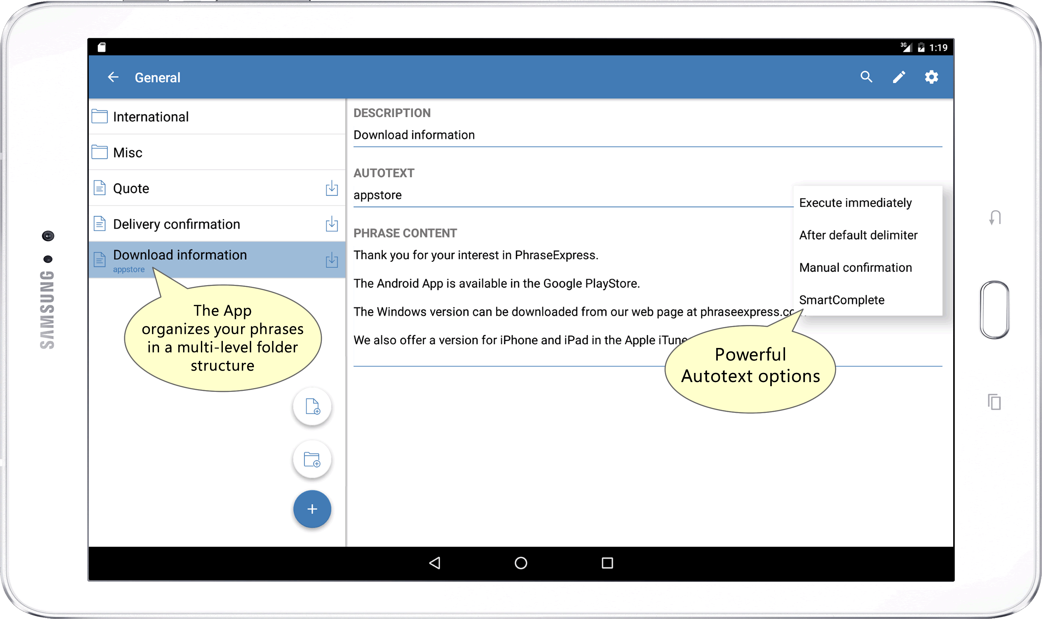The height and width of the screenshot is (619, 1042).
Task: Tap the SD card status icon
Action: (x=101, y=47)
